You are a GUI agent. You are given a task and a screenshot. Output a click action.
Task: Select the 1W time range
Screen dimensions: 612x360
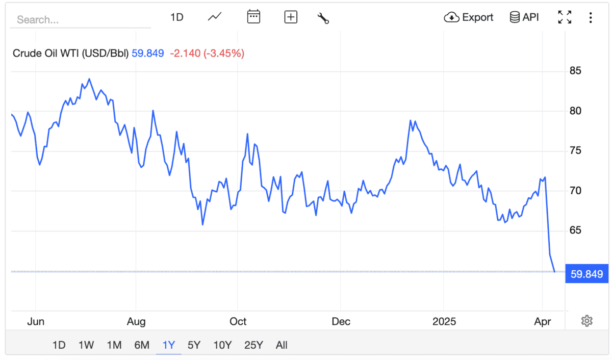[x=86, y=345]
